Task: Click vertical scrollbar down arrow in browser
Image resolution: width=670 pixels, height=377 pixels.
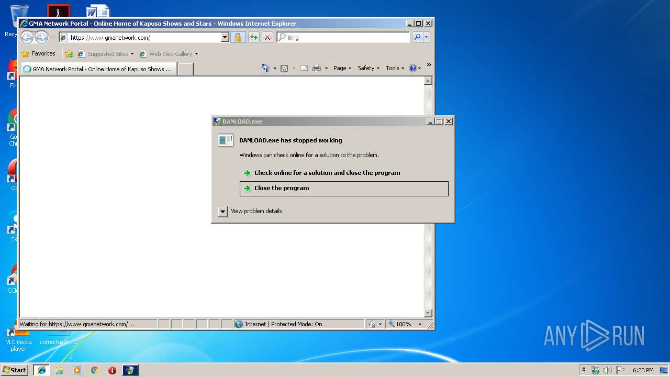Action: pyautogui.click(x=428, y=313)
